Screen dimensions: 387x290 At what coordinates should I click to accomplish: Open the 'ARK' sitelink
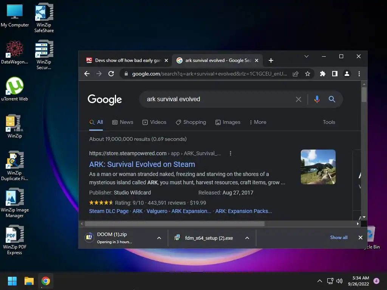coord(138,211)
